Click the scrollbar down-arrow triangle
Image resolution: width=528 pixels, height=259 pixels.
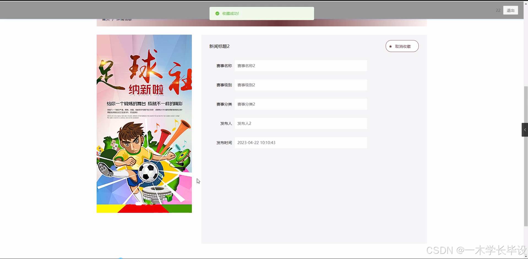pos(526,256)
